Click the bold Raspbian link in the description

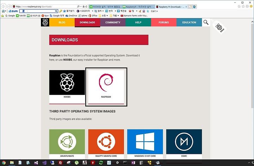pos(55,56)
